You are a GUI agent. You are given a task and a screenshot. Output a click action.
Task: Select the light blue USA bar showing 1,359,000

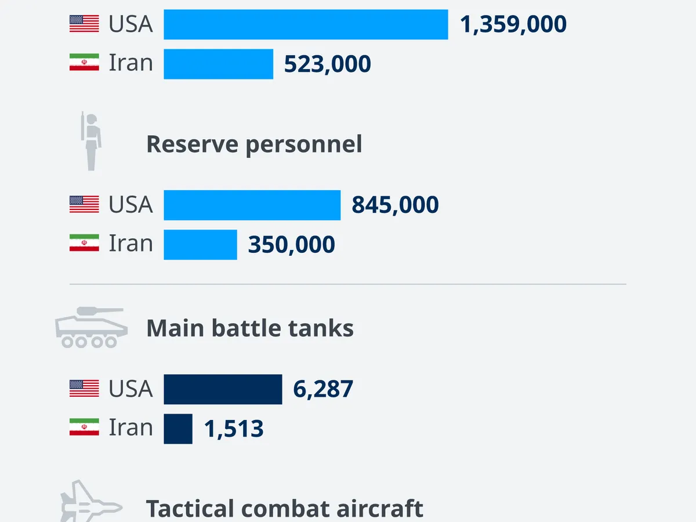click(x=306, y=24)
